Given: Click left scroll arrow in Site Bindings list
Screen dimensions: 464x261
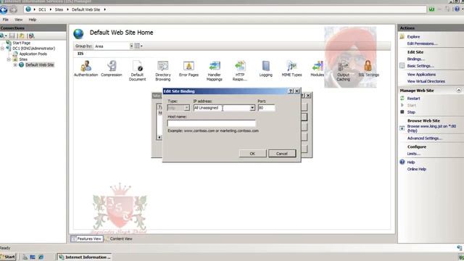Looking at the screenshot, I should (159, 137).
